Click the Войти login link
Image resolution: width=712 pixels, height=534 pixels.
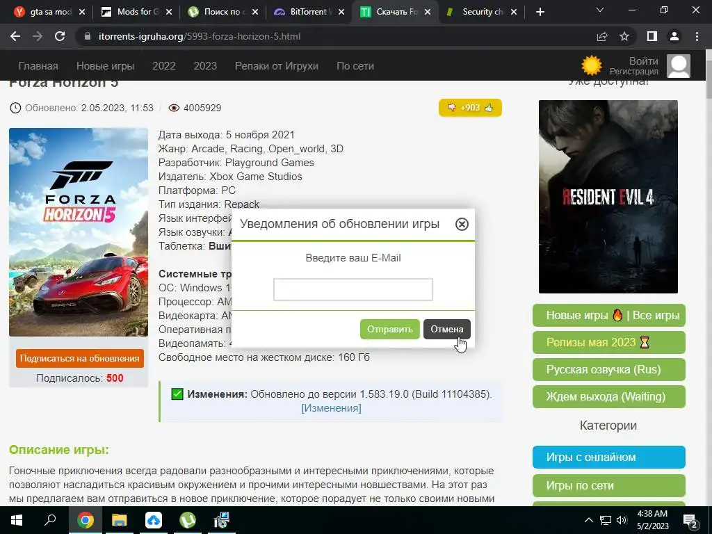coord(643,61)
